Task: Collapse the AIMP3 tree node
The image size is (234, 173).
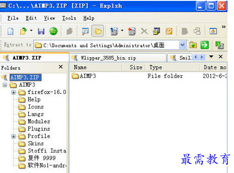Action: (x=5, y=85)
